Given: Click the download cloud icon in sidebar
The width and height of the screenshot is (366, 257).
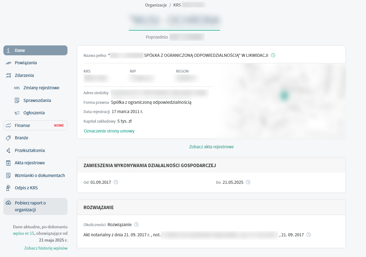Looking at the screenshot, I should (x=9, y=203).
